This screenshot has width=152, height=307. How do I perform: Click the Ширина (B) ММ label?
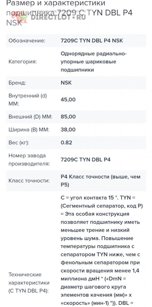[x=29, y=130]
